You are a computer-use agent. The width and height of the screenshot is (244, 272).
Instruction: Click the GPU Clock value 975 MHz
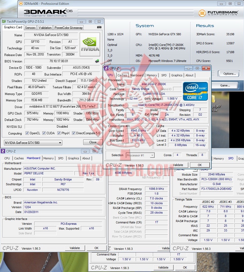tap(33, 113)
